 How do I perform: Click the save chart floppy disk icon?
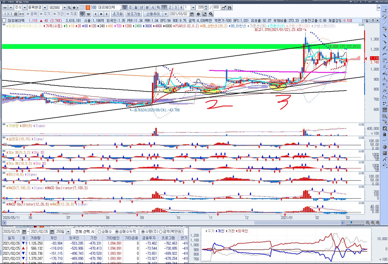230,8
